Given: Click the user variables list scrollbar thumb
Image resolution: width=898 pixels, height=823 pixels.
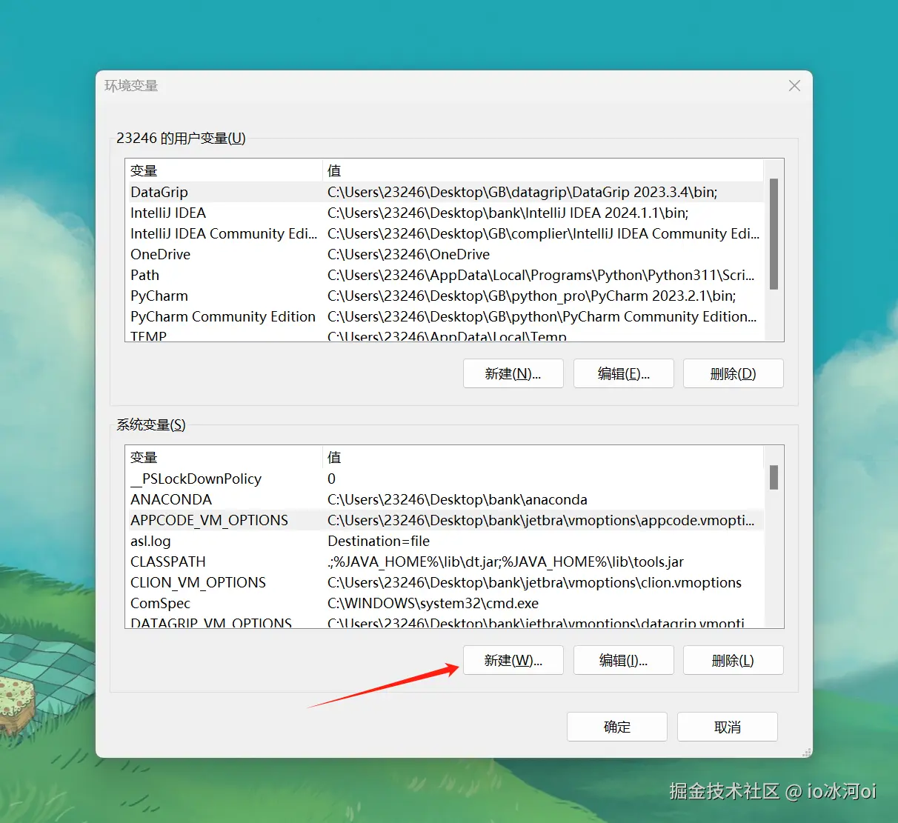Looking at the screenshot, I should pyautogui.click(x=774, y=233).
